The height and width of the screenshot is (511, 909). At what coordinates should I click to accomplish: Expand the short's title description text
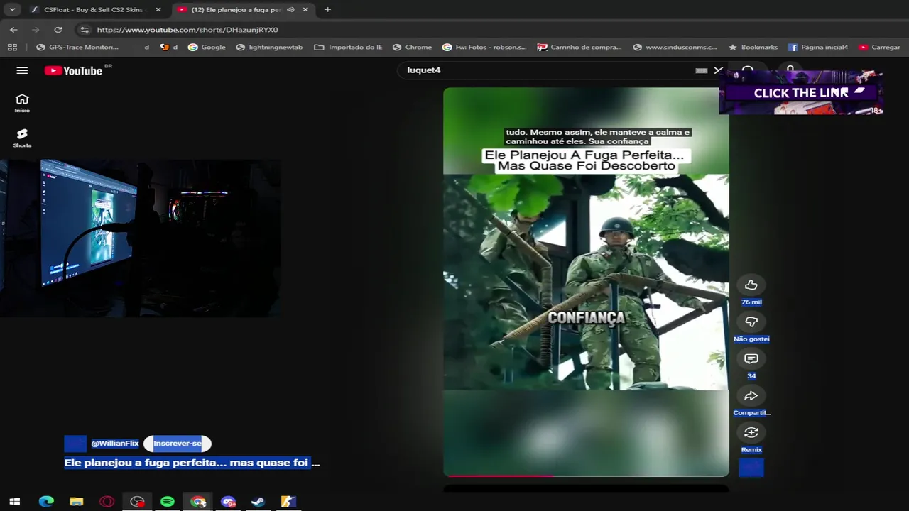tap(192, 463)
